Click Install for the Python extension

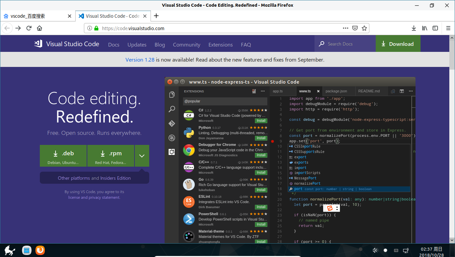(261, 138)
